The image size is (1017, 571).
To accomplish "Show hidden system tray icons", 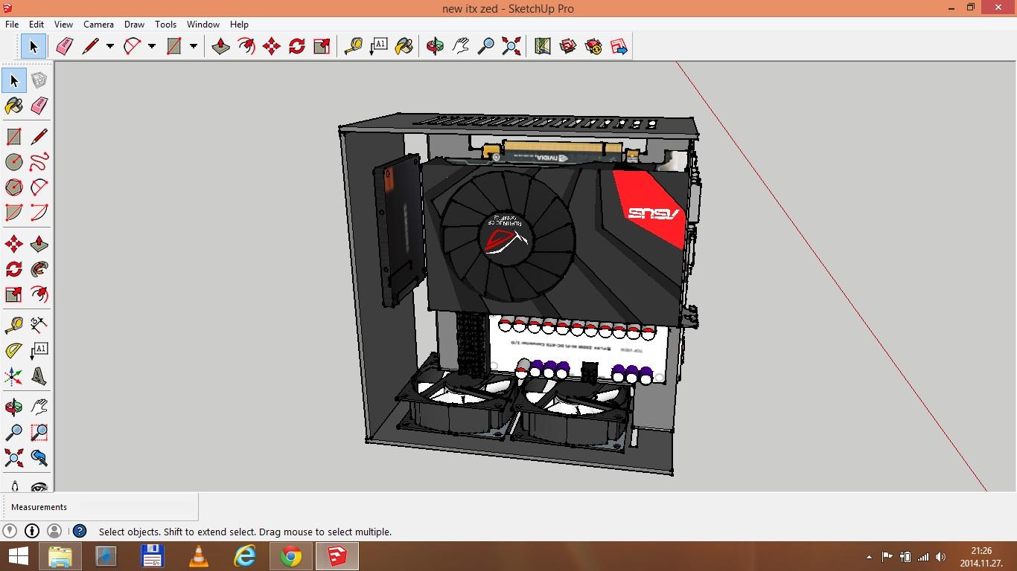I will tap(869, 556).
